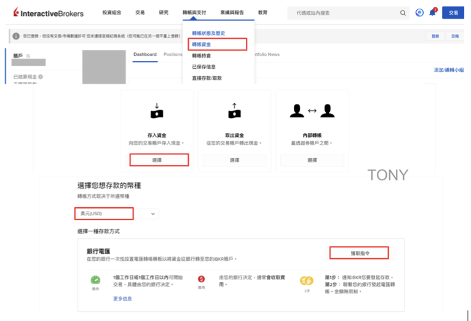
Task: Click the 忽略 button in banner
Action: pos(455,36)
